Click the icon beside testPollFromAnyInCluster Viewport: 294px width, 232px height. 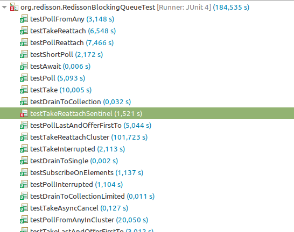tap(24, 220)
